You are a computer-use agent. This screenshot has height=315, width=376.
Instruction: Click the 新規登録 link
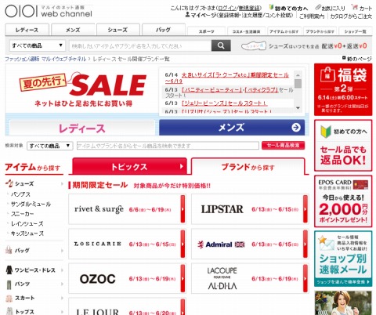click(x=249, y=8)
